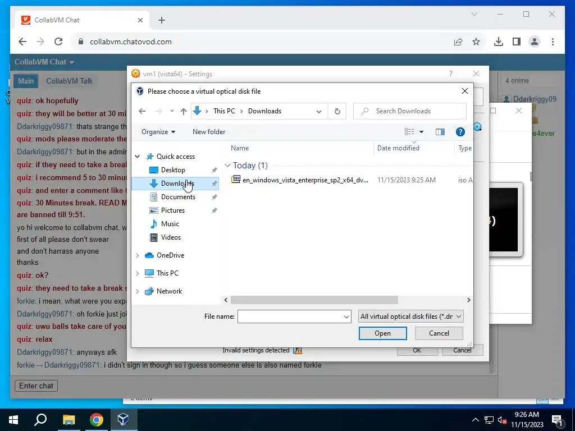Sort files by Name column
The image size is (575, 431).
[240, 148]
